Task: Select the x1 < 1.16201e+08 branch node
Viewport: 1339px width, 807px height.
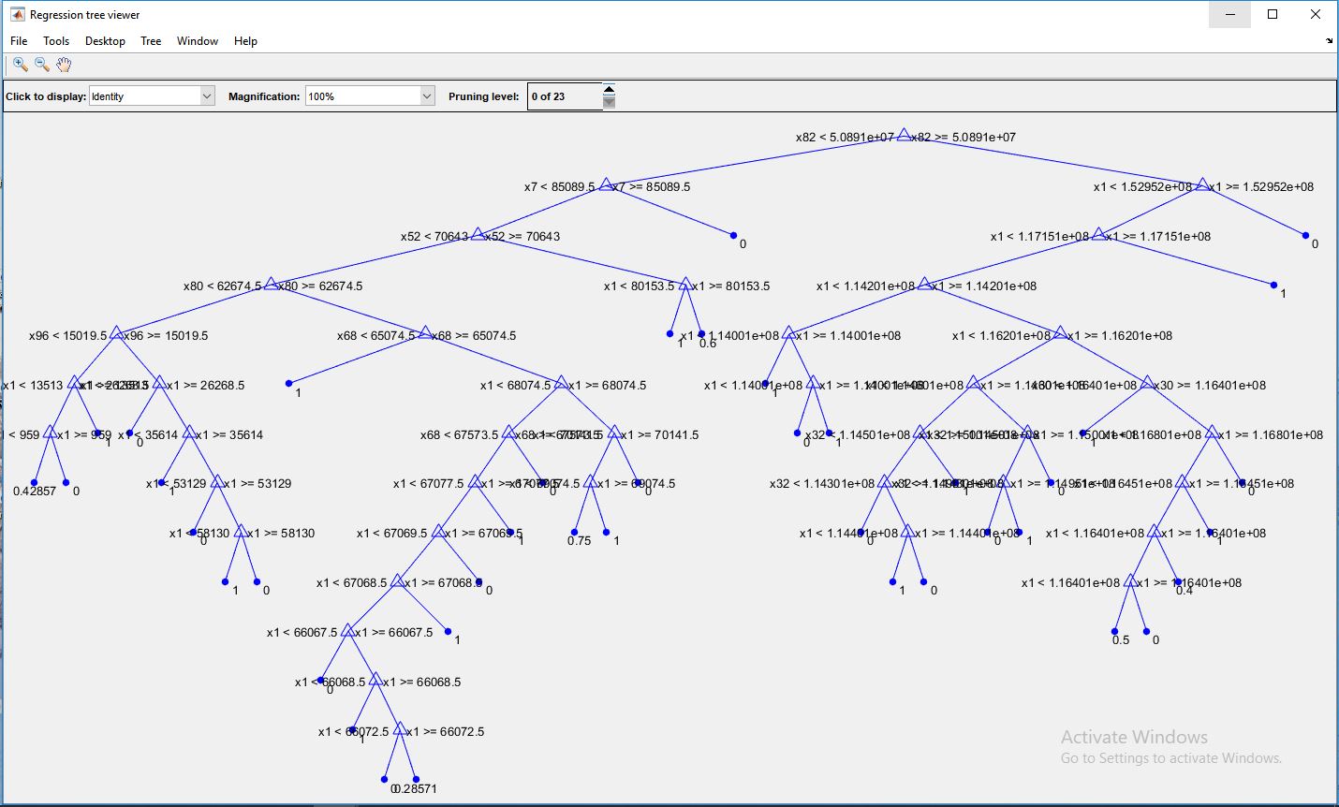Action: point(1060,334)
